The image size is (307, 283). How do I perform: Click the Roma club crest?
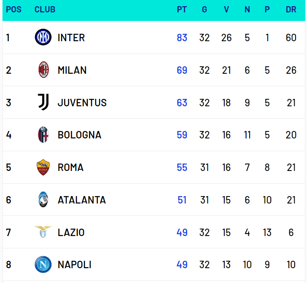pyautogui.click(x=43, y=167)
